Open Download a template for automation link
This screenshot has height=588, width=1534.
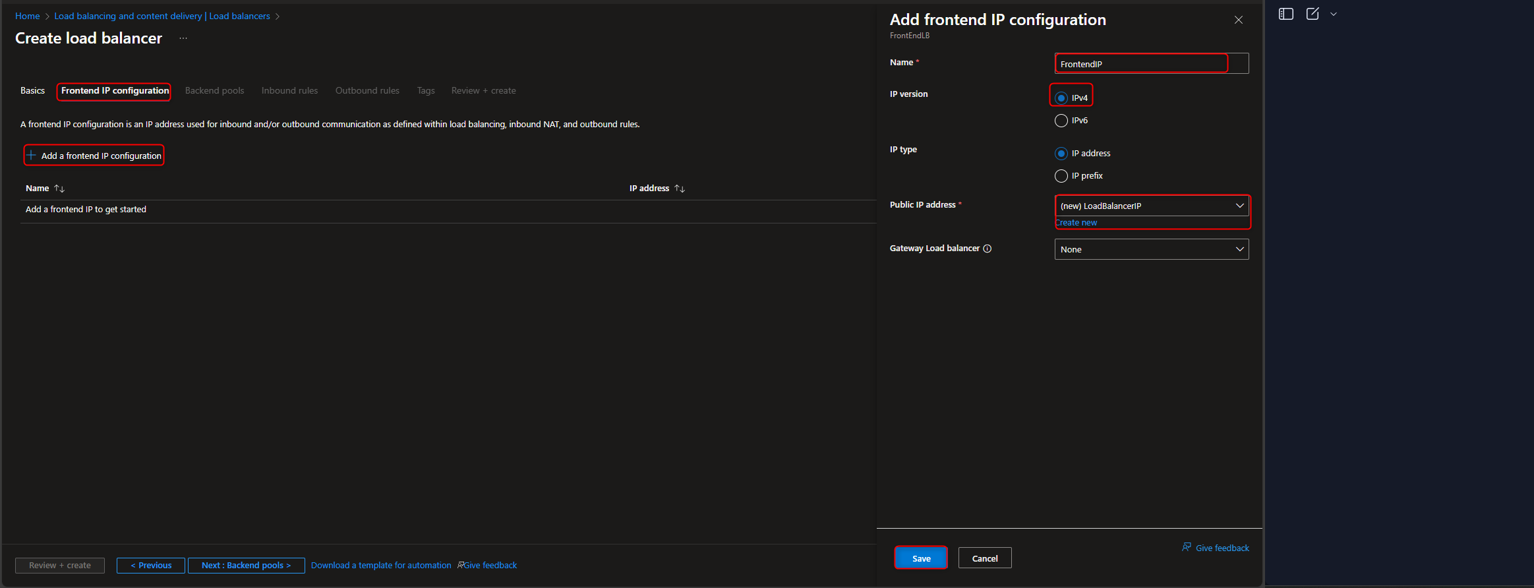[x=381, y=566]
